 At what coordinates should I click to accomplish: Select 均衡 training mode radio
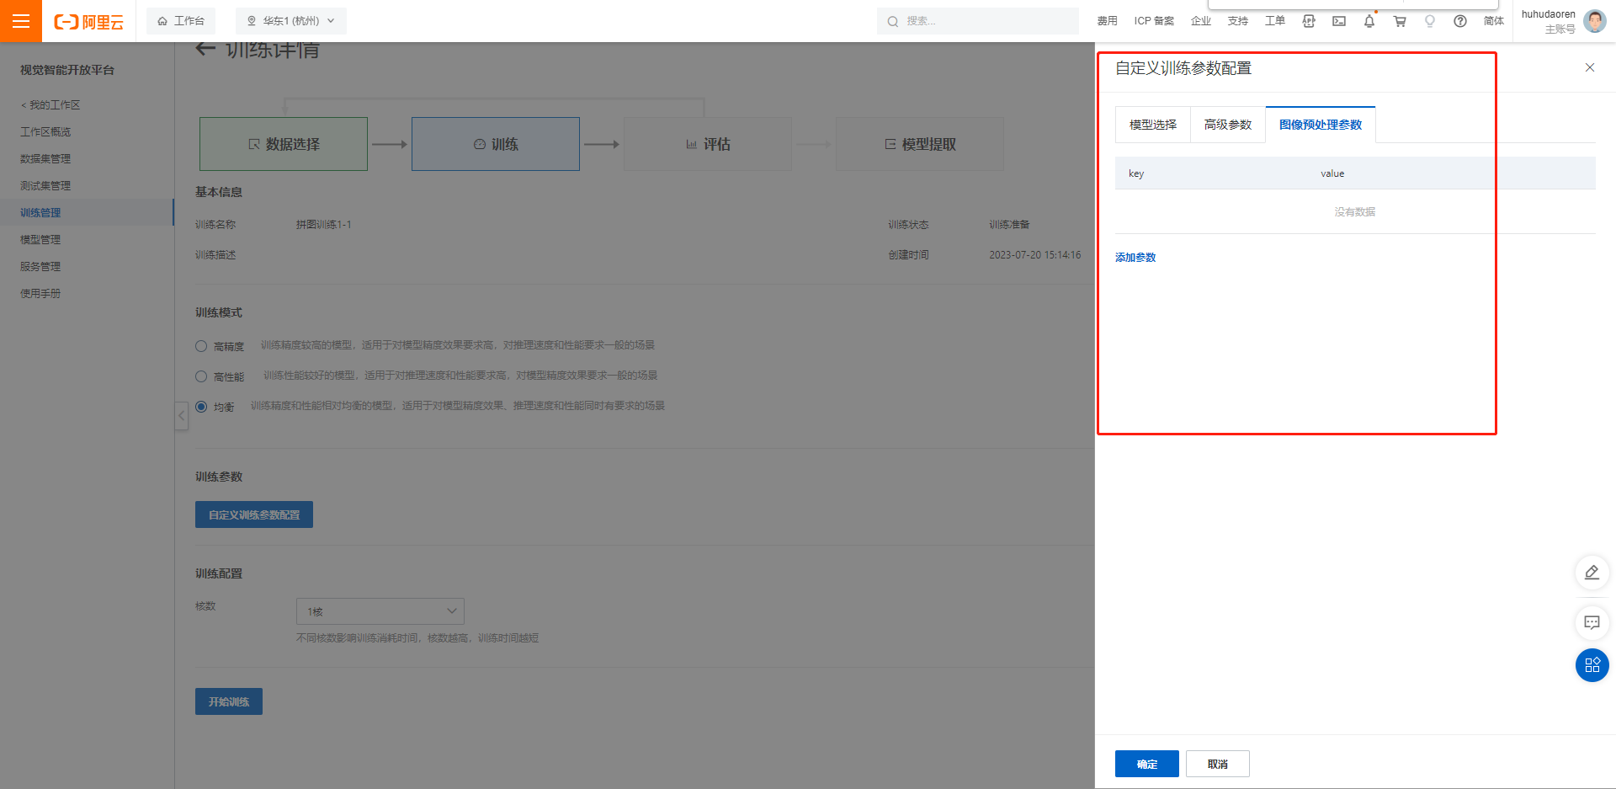pos(201,407)
